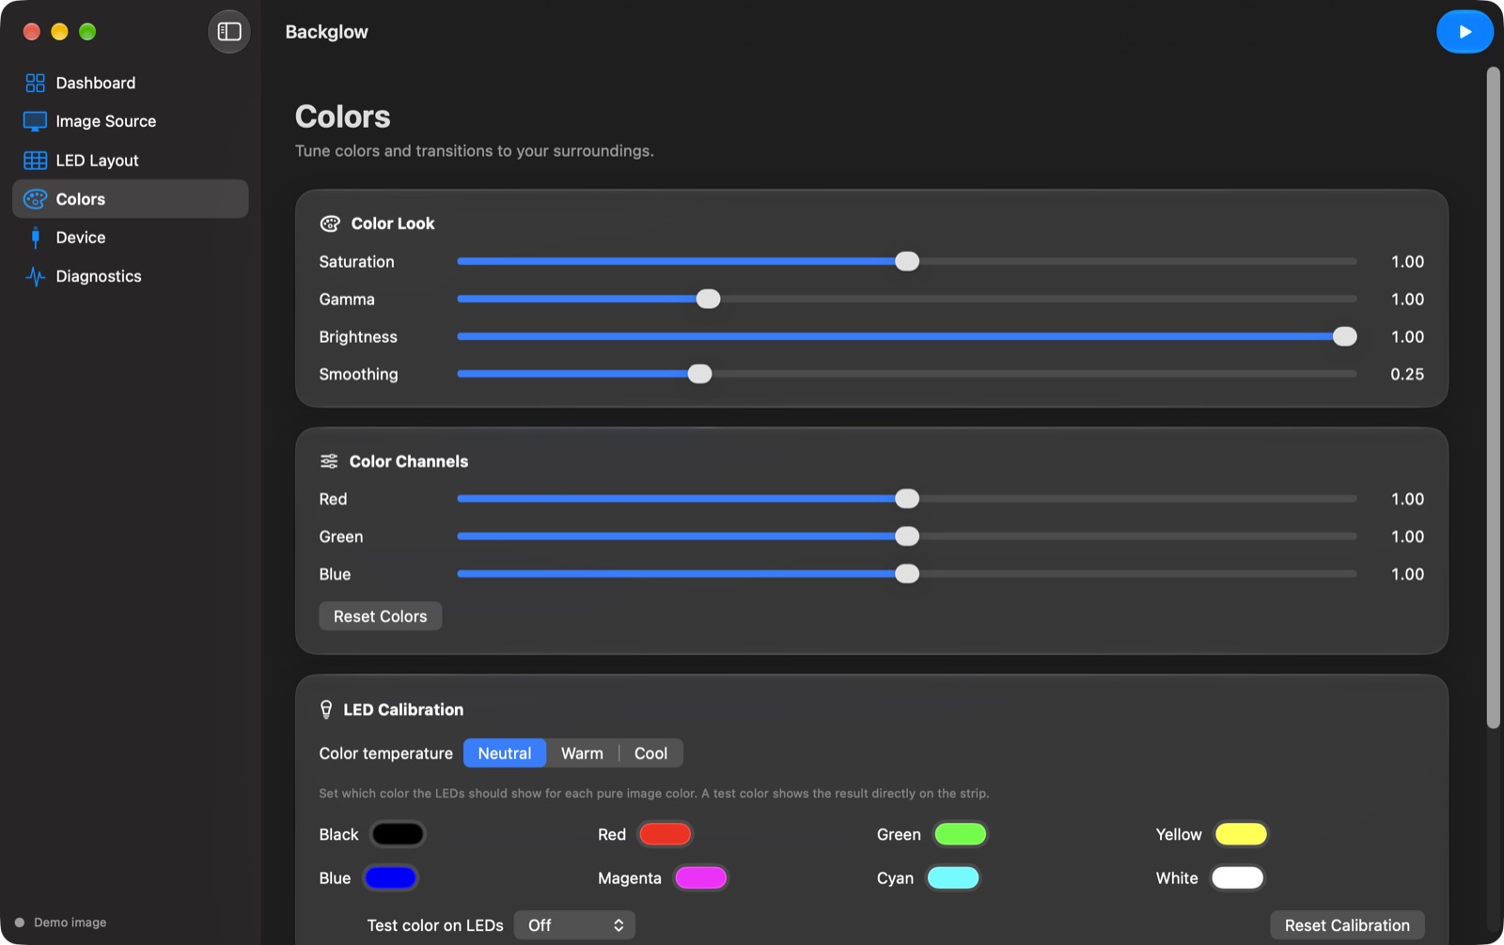Start playback with the blue play button
The height and width of the screenshot is (945, 1504).
click(1465, 32)
